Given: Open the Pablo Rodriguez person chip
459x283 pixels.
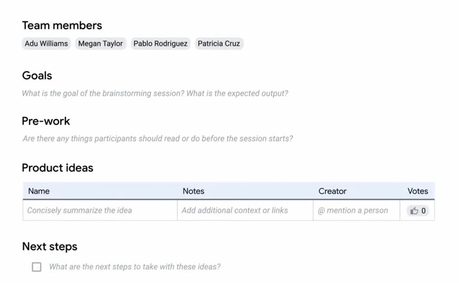Looking at the screenshot, I should tap(160, 43).
